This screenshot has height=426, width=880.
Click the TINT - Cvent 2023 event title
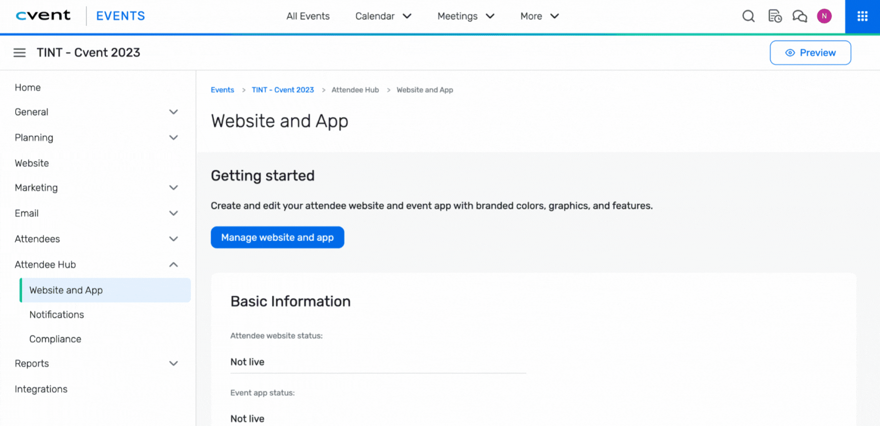tap(88, 53)
